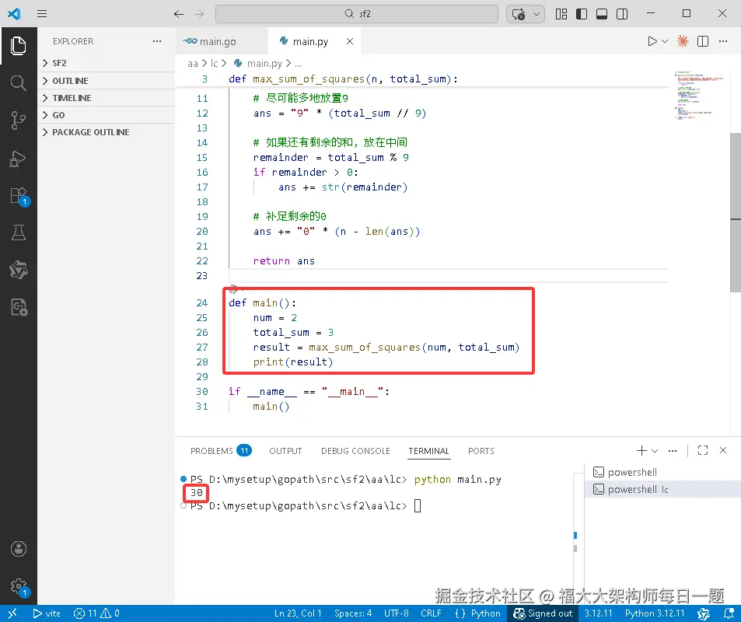Screen dimensions: 741x622
Task: Click the vite status bar item
Action: click(47, 613)
